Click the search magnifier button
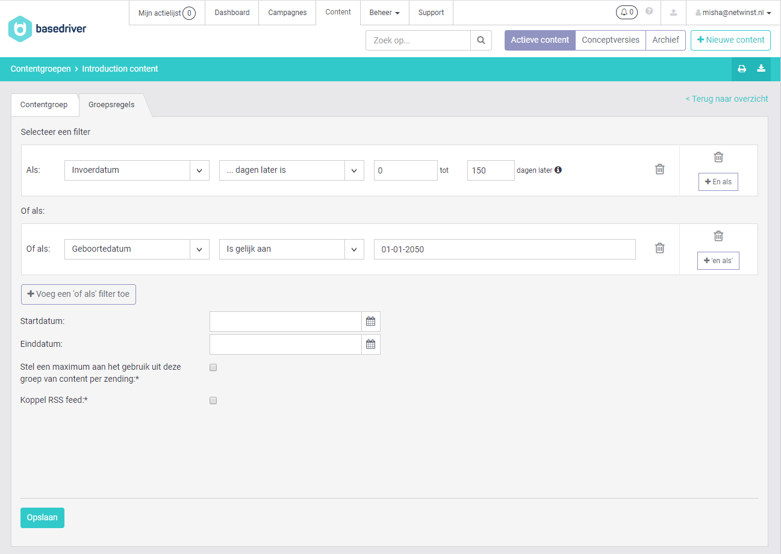Viewport: 781px width, 554px height. (x=481, y=40)
